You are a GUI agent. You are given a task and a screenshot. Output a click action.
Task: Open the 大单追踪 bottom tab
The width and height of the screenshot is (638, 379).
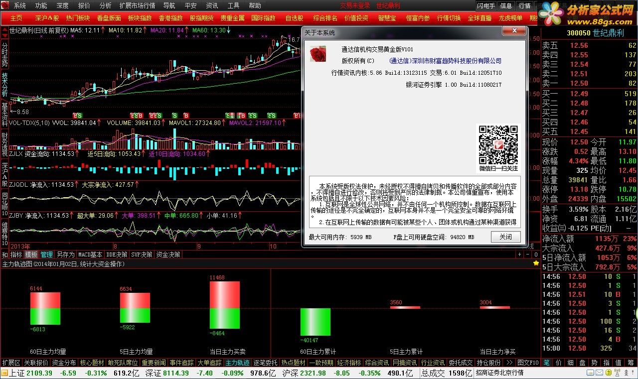click(x=209, y=363)
